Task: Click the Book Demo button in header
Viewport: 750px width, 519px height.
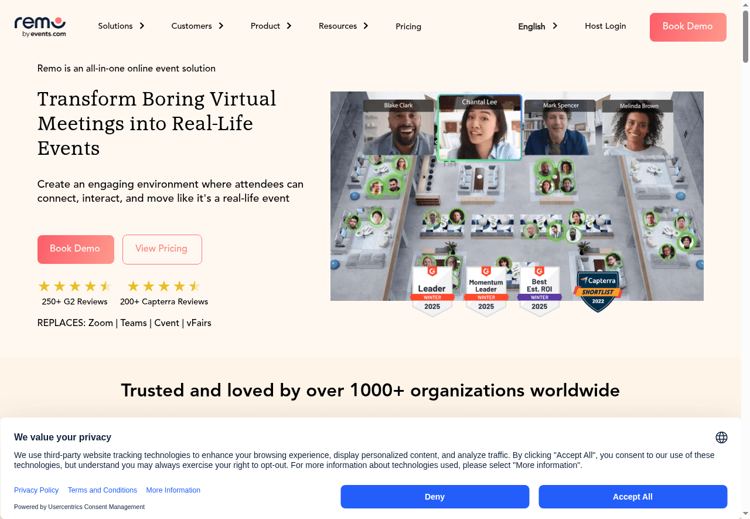Action: coord(688,27)
